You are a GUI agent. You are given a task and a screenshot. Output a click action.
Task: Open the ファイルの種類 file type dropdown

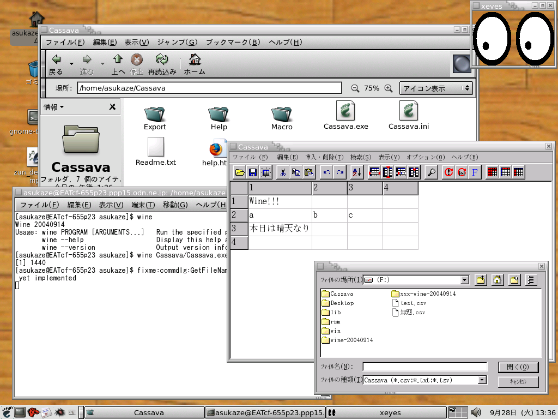coord(482,380)
